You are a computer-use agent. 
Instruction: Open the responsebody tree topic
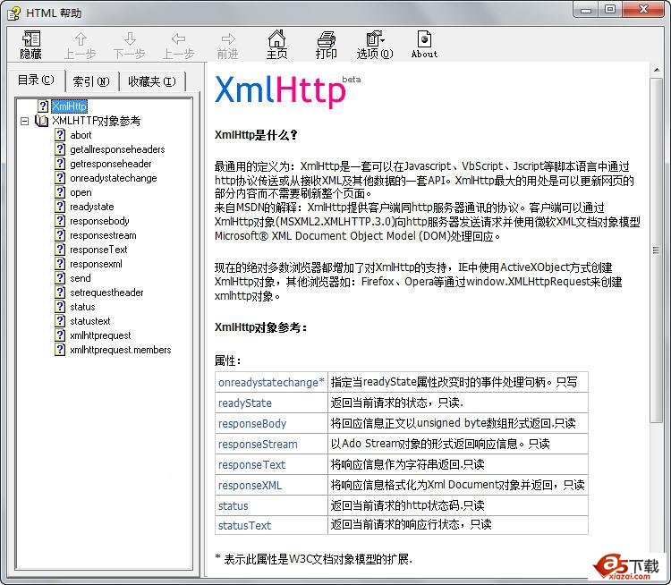(99, 221)
